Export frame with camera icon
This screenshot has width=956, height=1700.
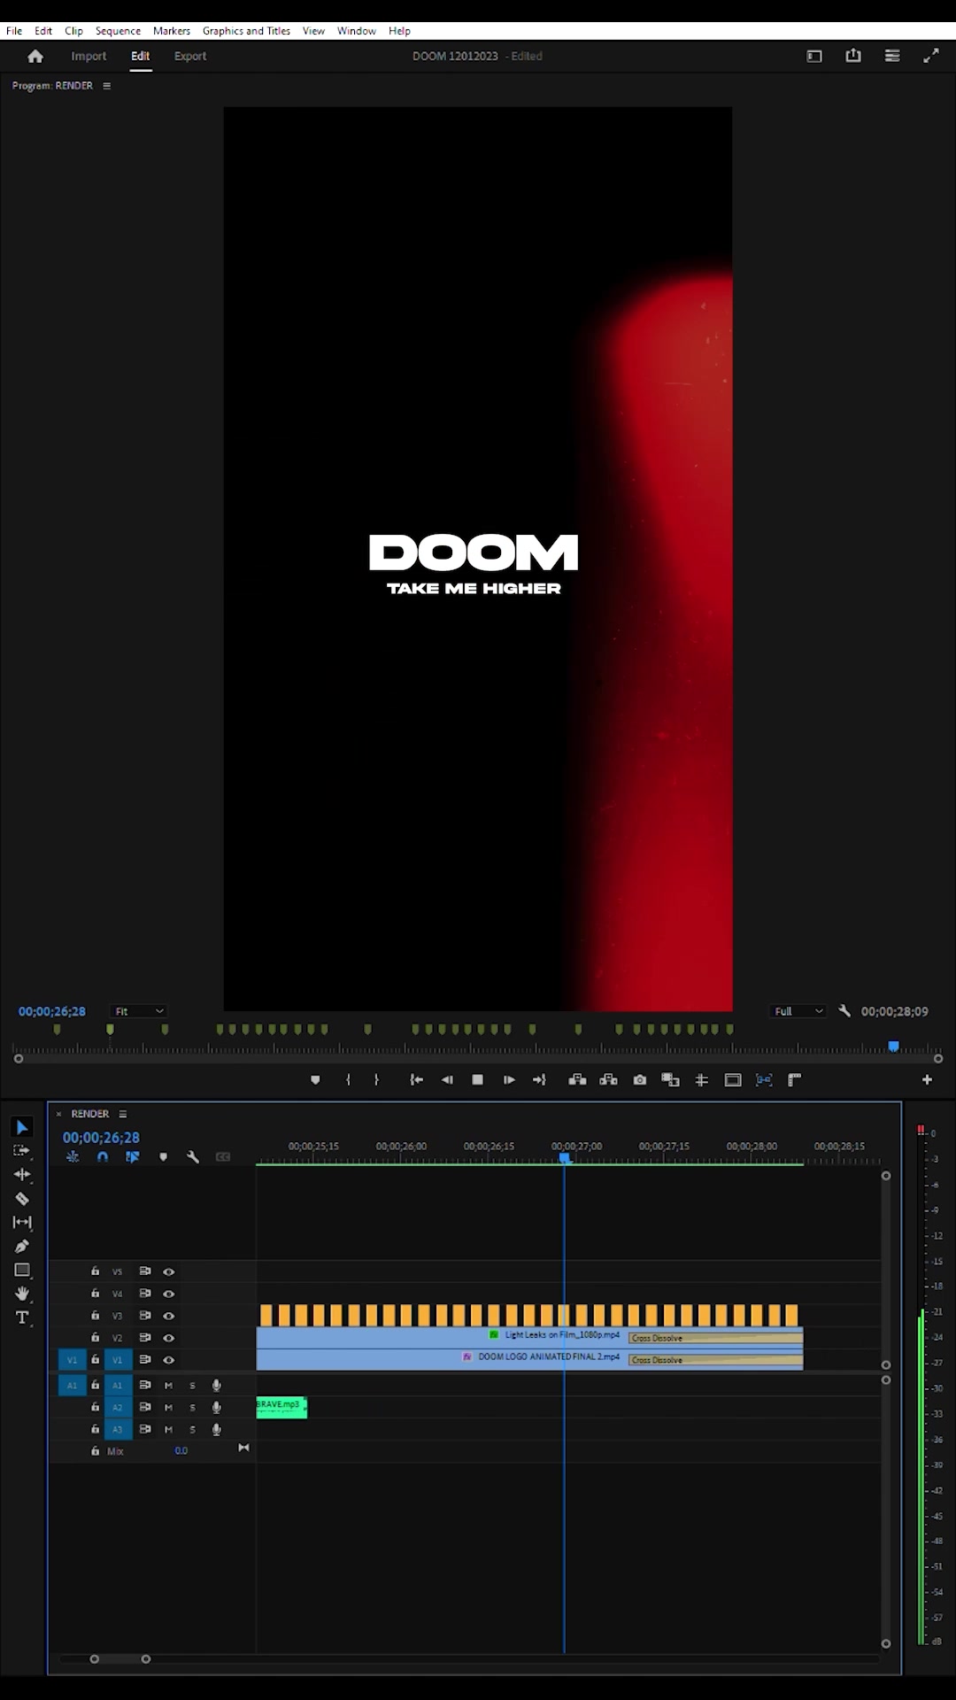click(x=640, y=1080)
